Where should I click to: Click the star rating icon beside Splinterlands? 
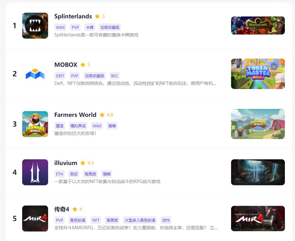pos(97,16)
